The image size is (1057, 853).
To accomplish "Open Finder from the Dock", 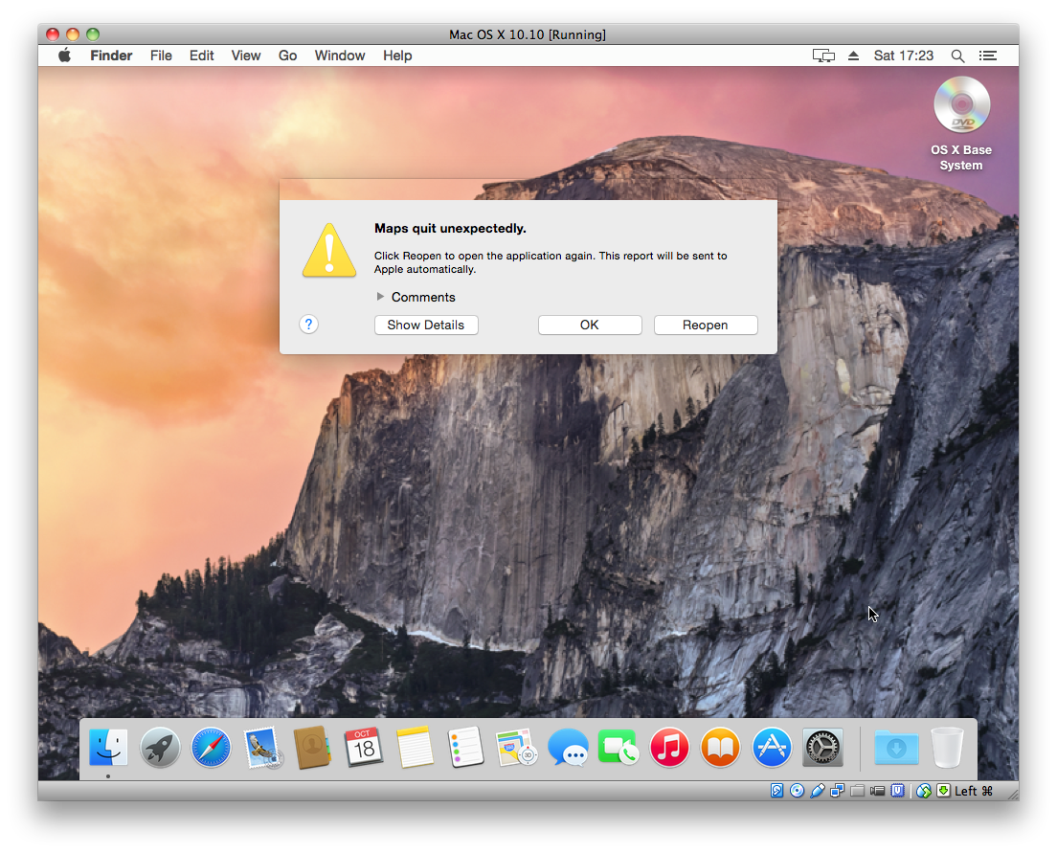I will pos(108,747).
